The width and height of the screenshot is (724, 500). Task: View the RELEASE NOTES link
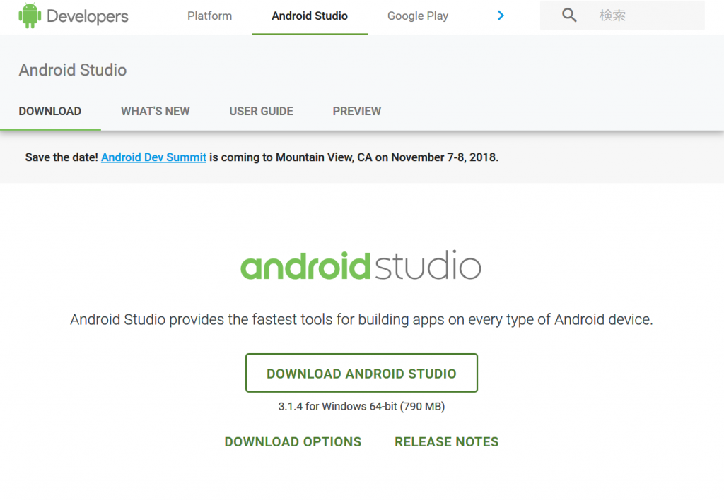pos(446,442)
